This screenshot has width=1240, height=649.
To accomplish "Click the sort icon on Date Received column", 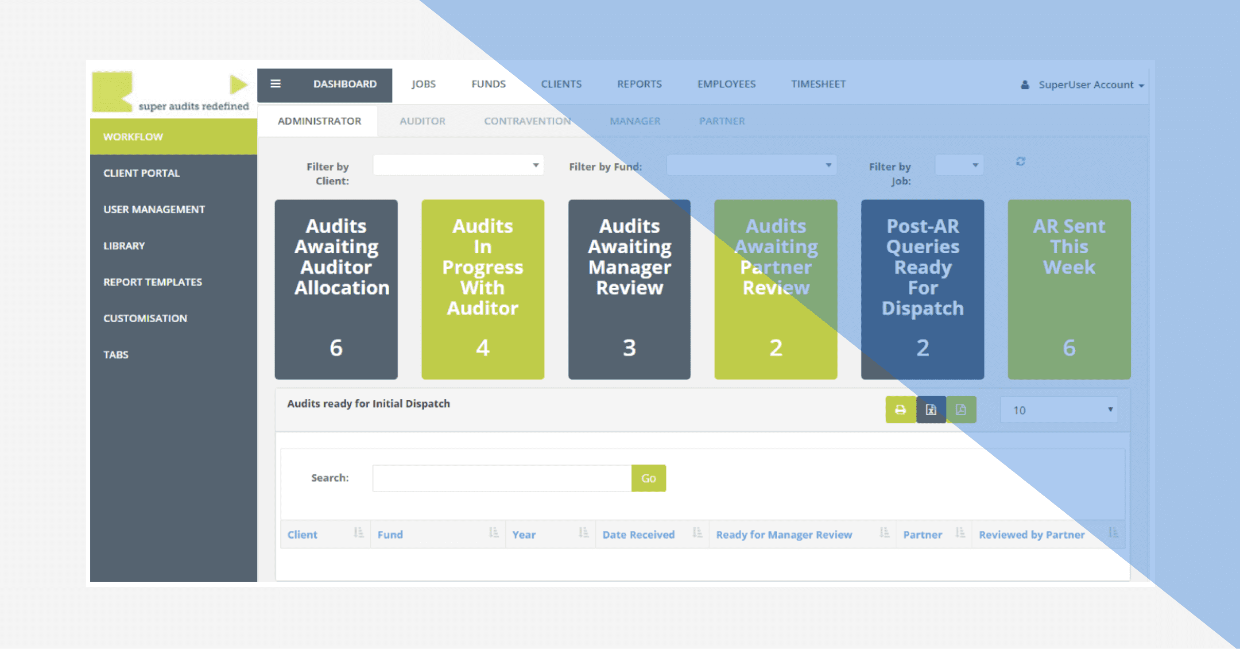I will point(697,534).
